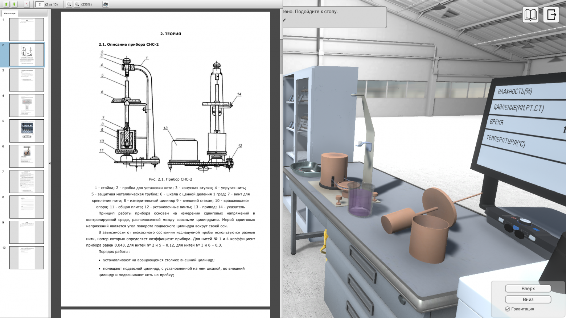
Task: Click the page layout icon in PDF toolbar
Action: point(26,4)
